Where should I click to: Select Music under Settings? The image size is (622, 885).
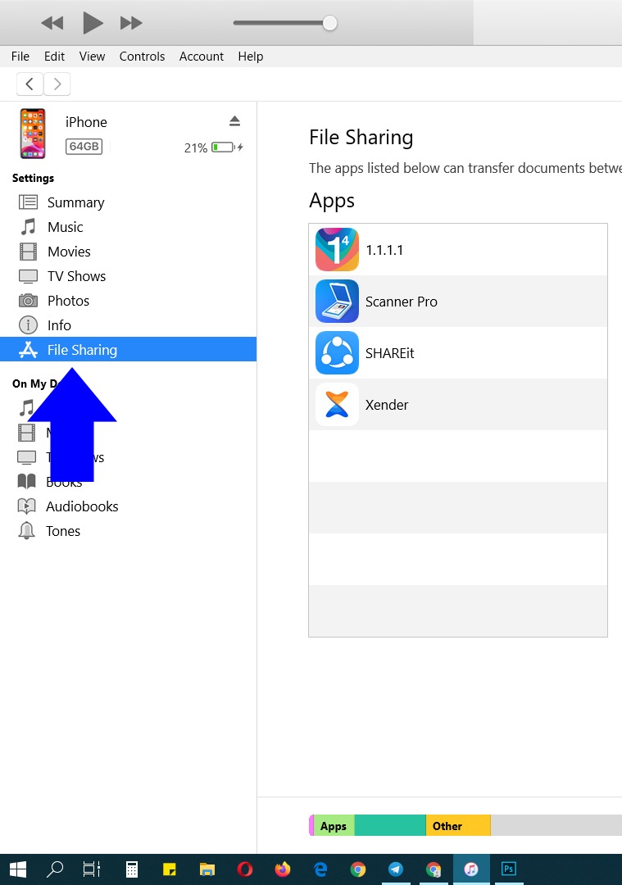pyautogui.click(x=128, y=227)
